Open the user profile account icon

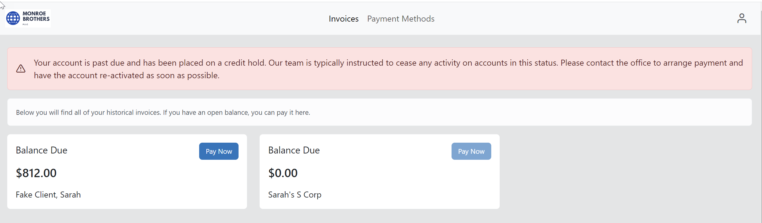pos(742,19)
